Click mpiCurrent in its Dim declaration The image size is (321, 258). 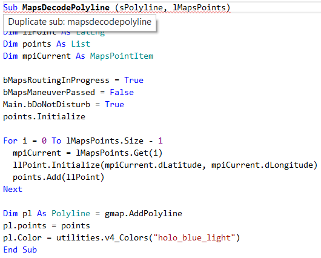point(47,56)
